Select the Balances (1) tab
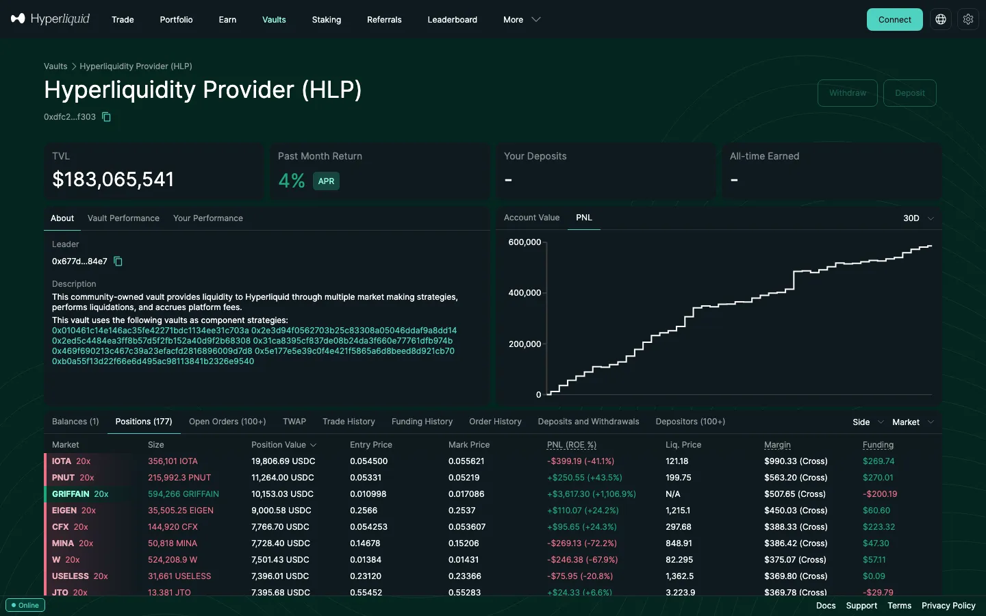This screenshot has width=986, height=616. coord(75,422)
